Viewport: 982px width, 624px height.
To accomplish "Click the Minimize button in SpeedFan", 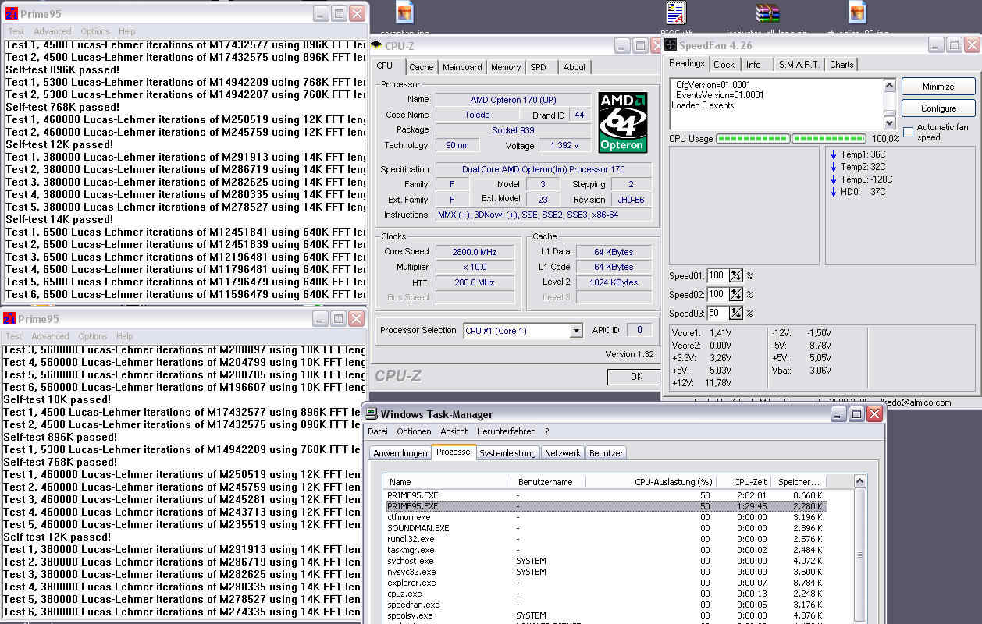I will [938, 87].
